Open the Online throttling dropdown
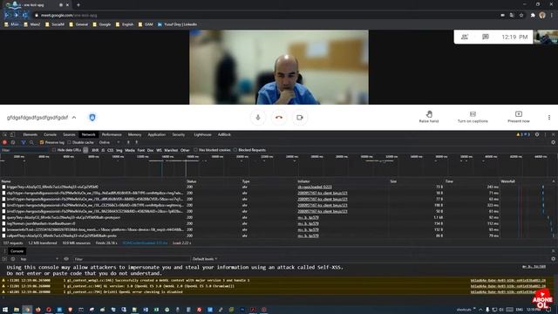The width and height of the screenshot is (558, 314). coord(109,142)
